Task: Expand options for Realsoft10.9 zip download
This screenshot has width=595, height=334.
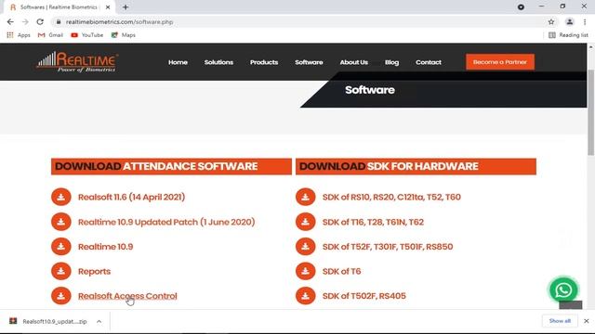Action: point(99,322)
